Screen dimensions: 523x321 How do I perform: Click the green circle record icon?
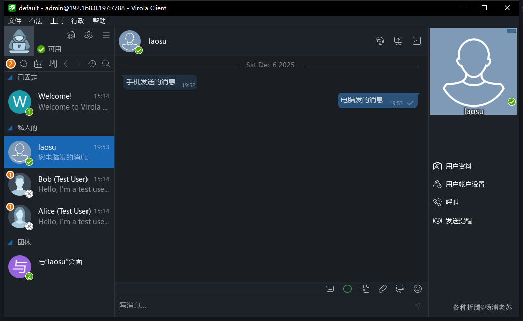point(347,289)
